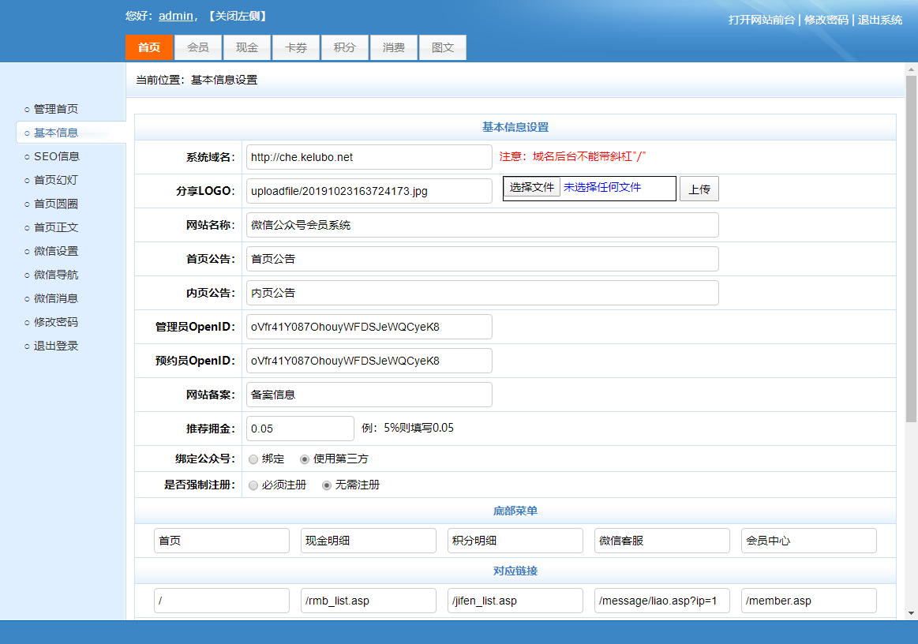Choose 必须注册 for forced registration
The height and width of the screenshot is (644, 918).
point(253,485)
